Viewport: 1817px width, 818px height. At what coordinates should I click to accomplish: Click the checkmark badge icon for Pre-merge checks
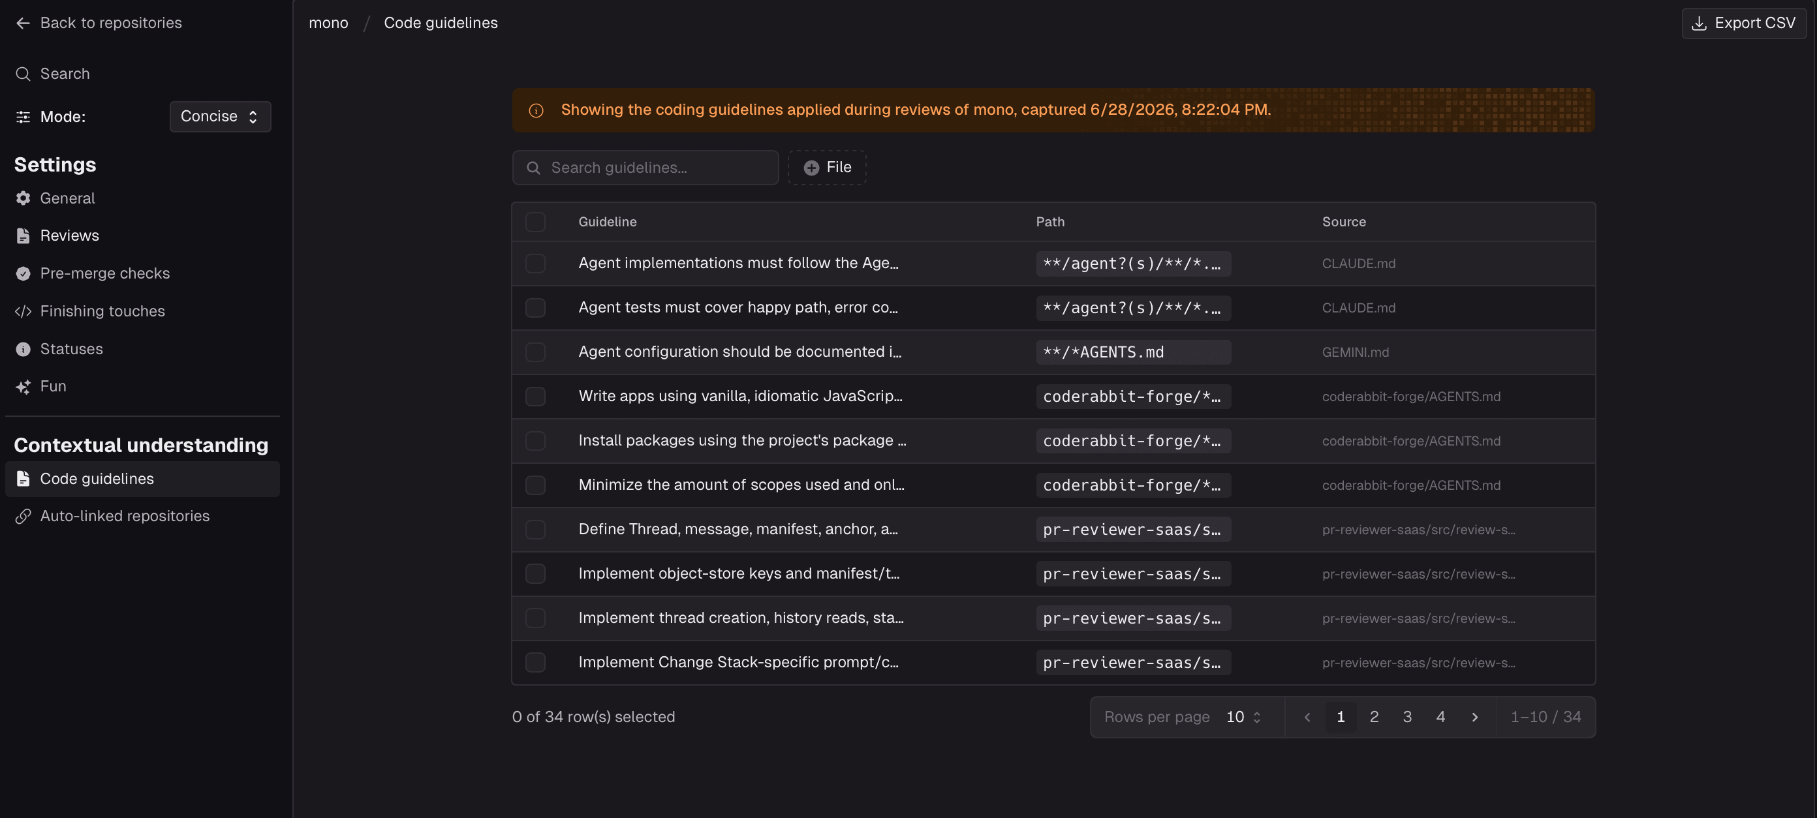tap(23, 273)
